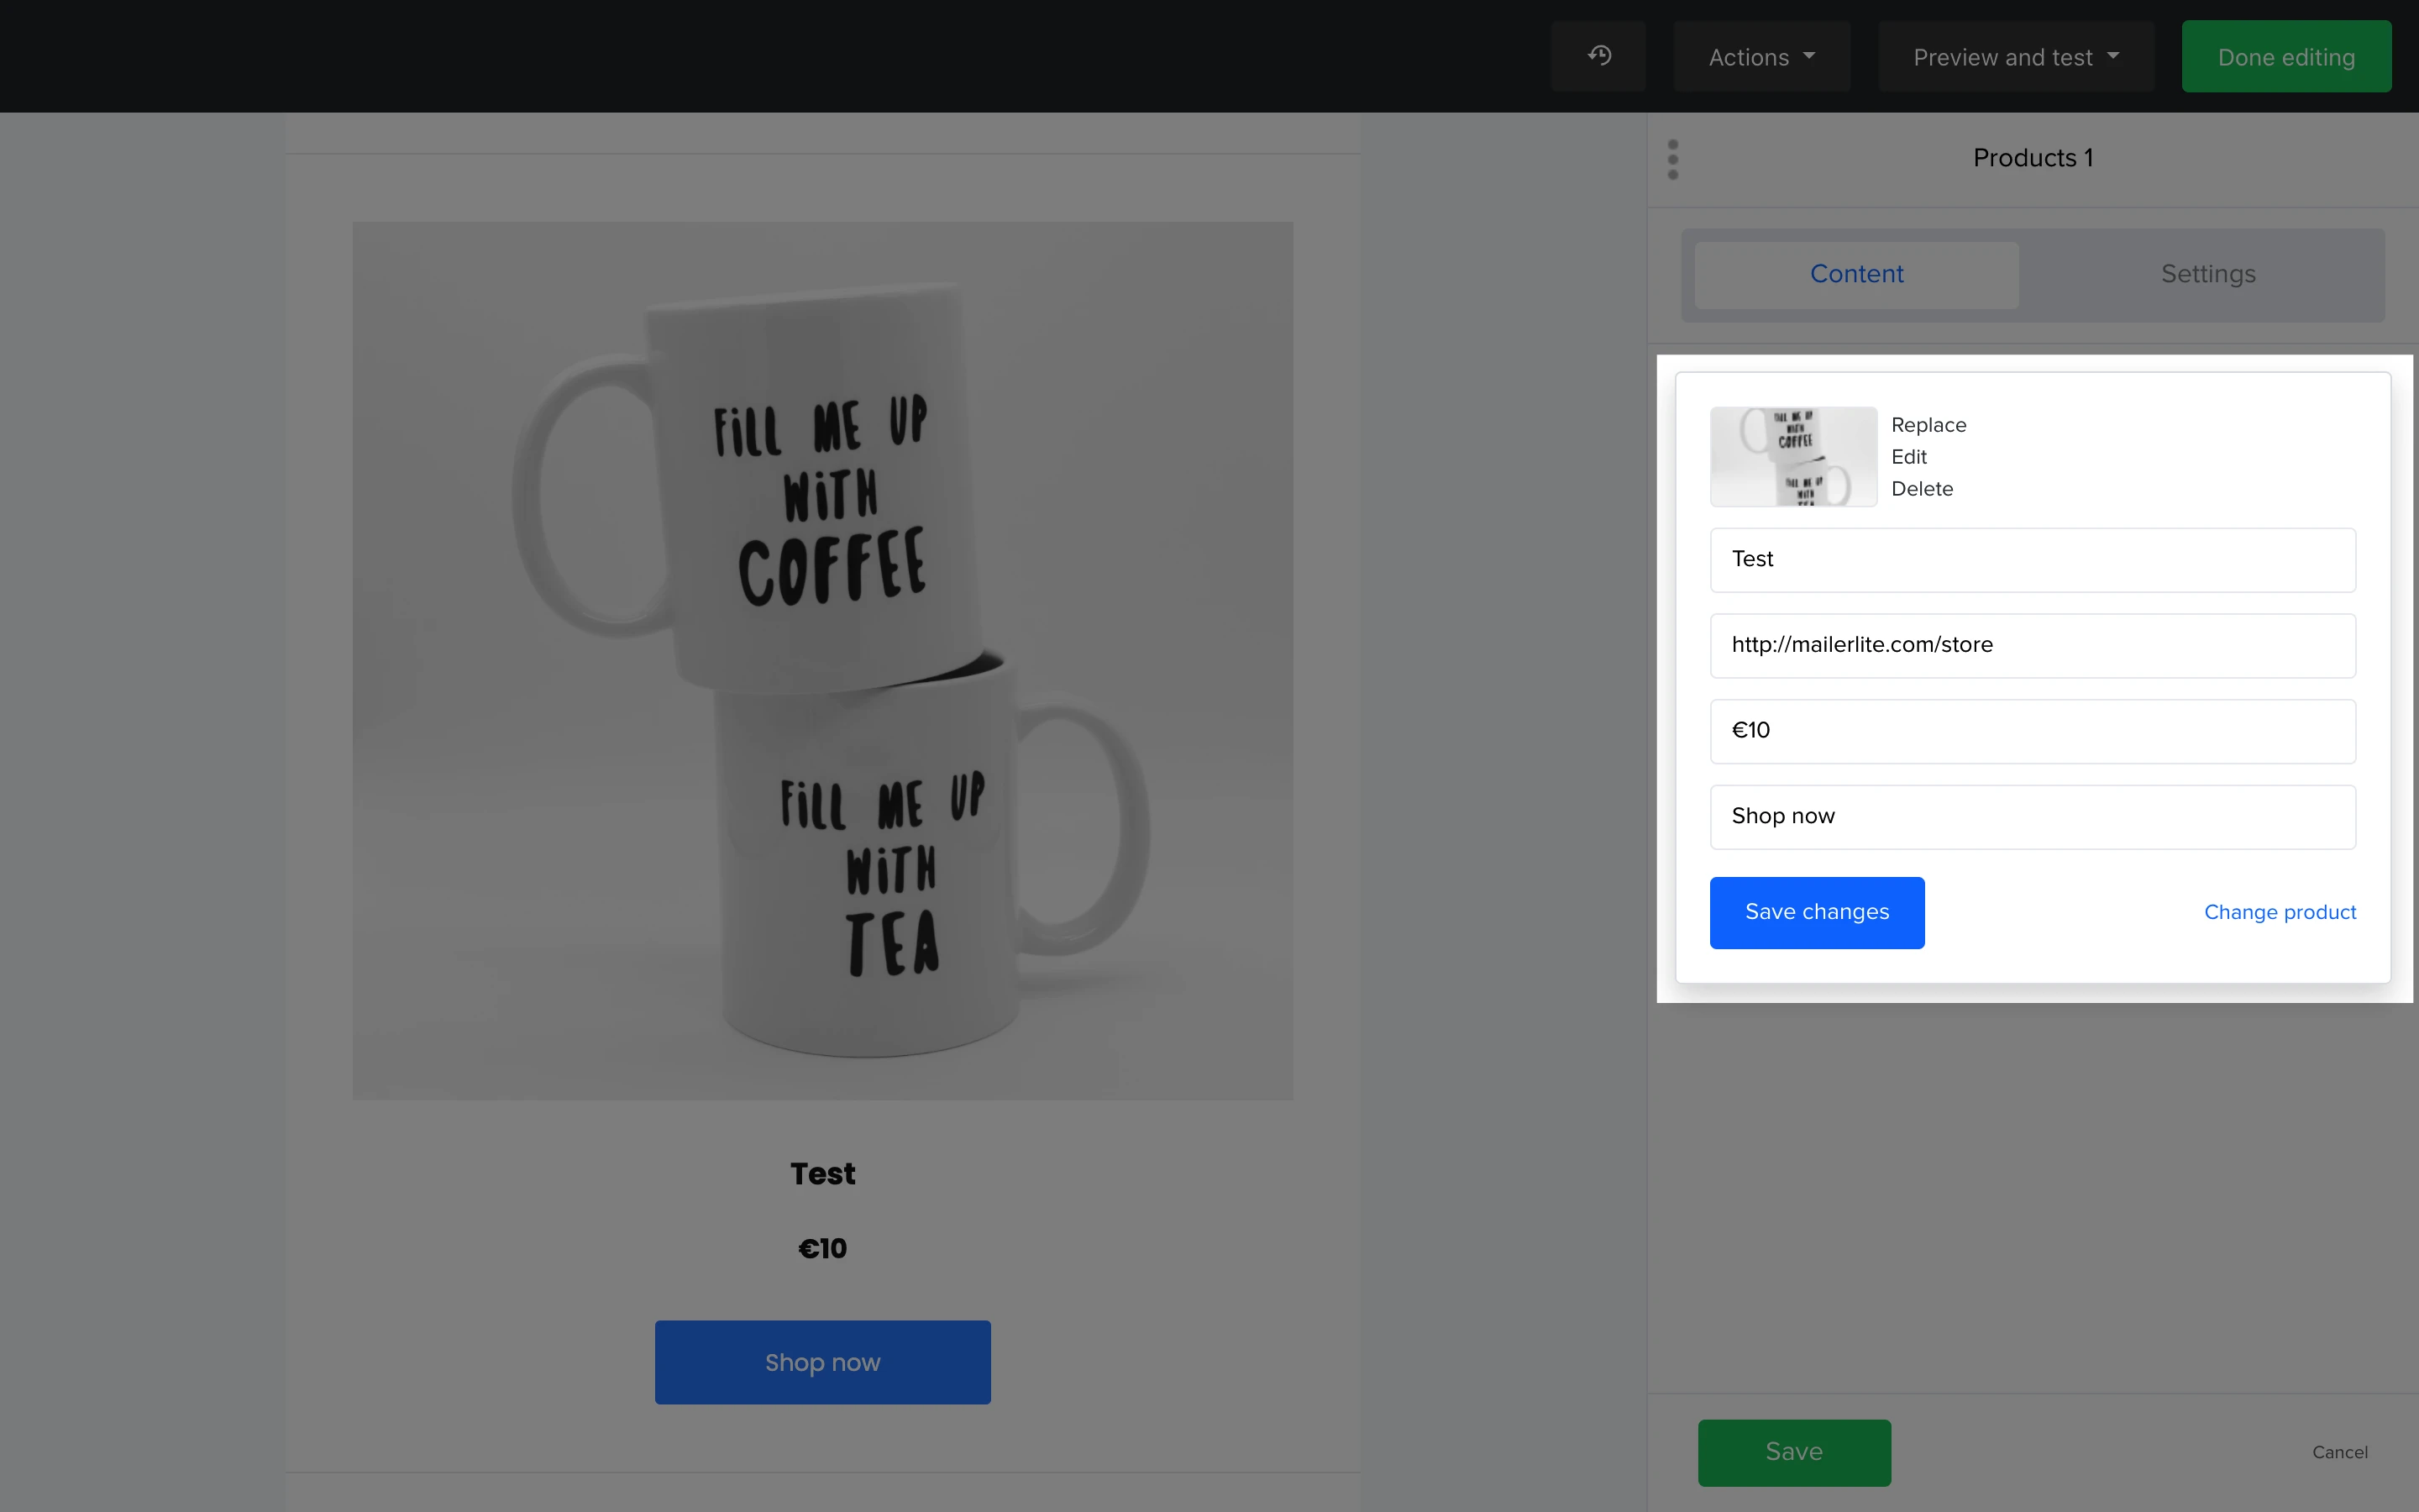Select the €10 price input field

click(2032, 731)
